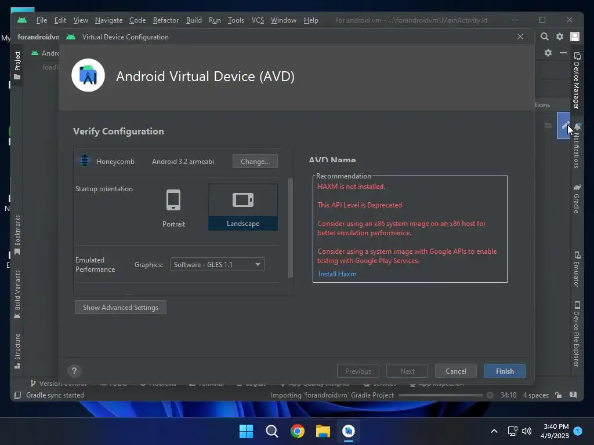Select Landscape startup orientation
This screenshot has width=594, height=445.
coord(243,207)
